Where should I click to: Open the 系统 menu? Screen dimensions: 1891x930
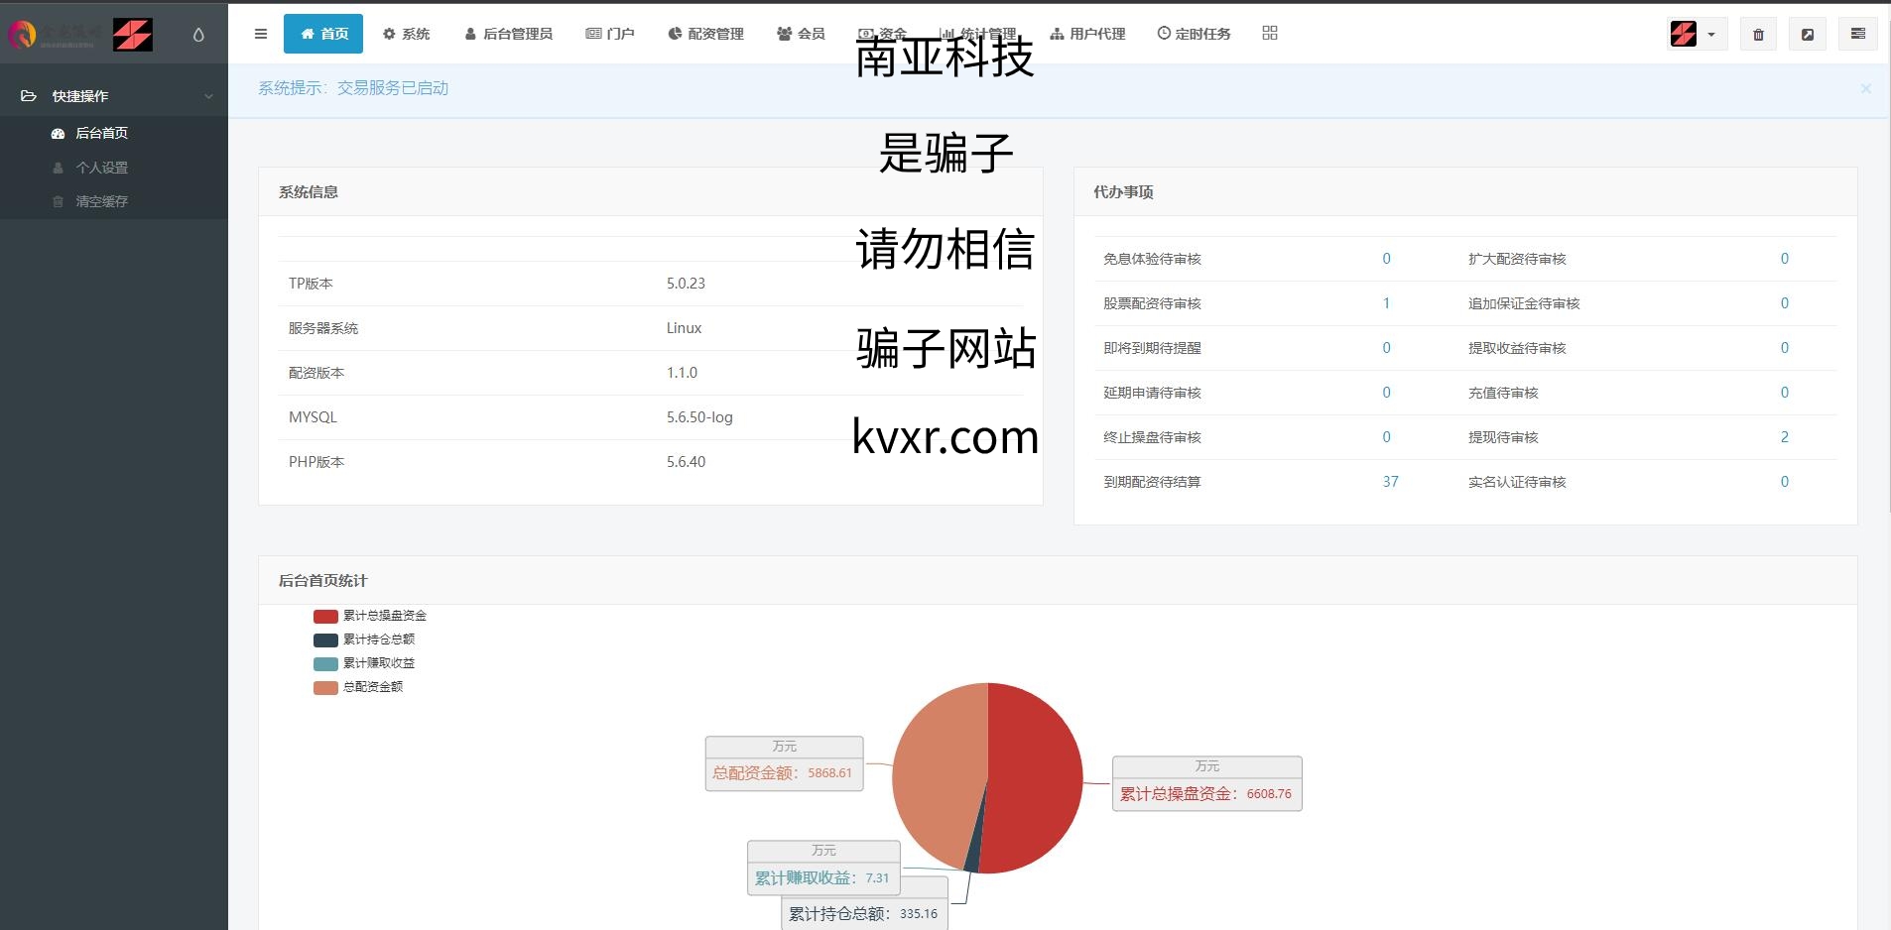tap(407, 34)
